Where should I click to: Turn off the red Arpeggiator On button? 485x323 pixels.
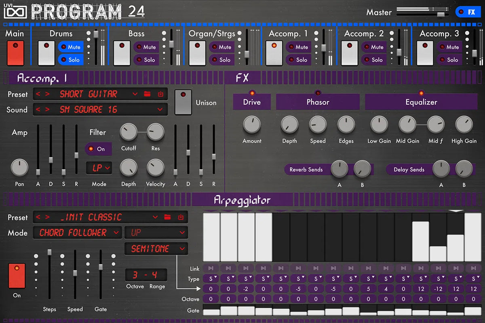(17, 275)
